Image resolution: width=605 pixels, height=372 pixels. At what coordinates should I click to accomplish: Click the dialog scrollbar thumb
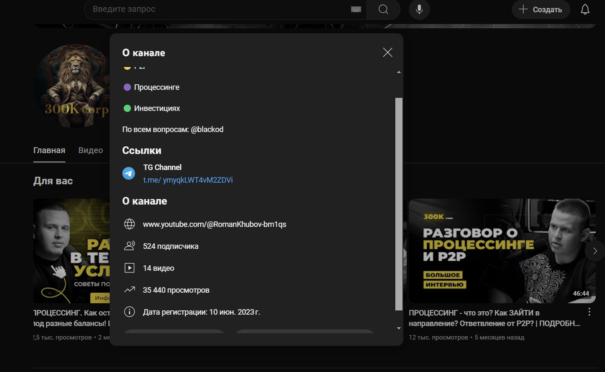pyautogui.click(x=399, y=204)
